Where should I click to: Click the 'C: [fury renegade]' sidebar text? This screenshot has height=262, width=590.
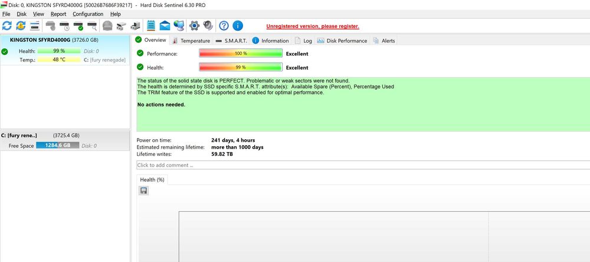(104, 60)
